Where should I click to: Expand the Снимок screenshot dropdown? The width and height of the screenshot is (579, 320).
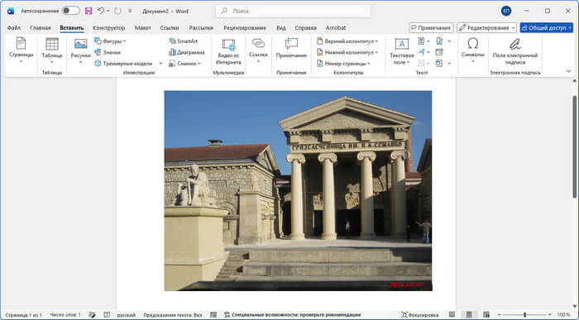click(199, 64)
